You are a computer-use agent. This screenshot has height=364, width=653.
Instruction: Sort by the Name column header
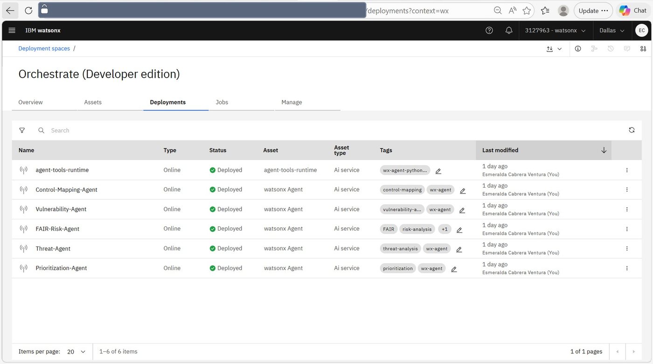26,150
